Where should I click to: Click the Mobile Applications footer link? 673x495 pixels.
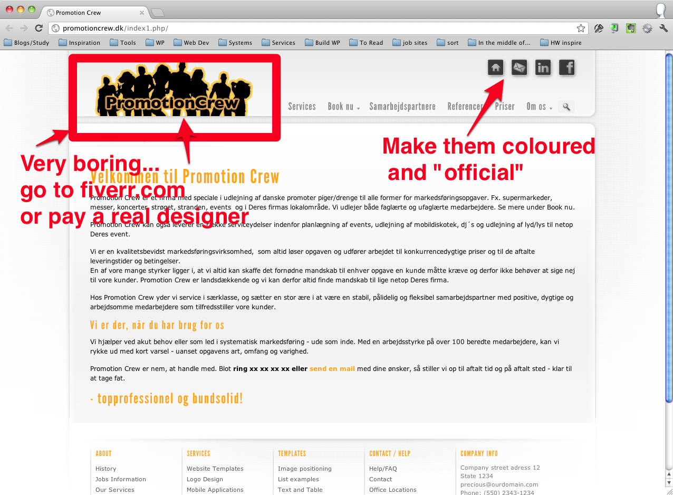pos(215,490)
